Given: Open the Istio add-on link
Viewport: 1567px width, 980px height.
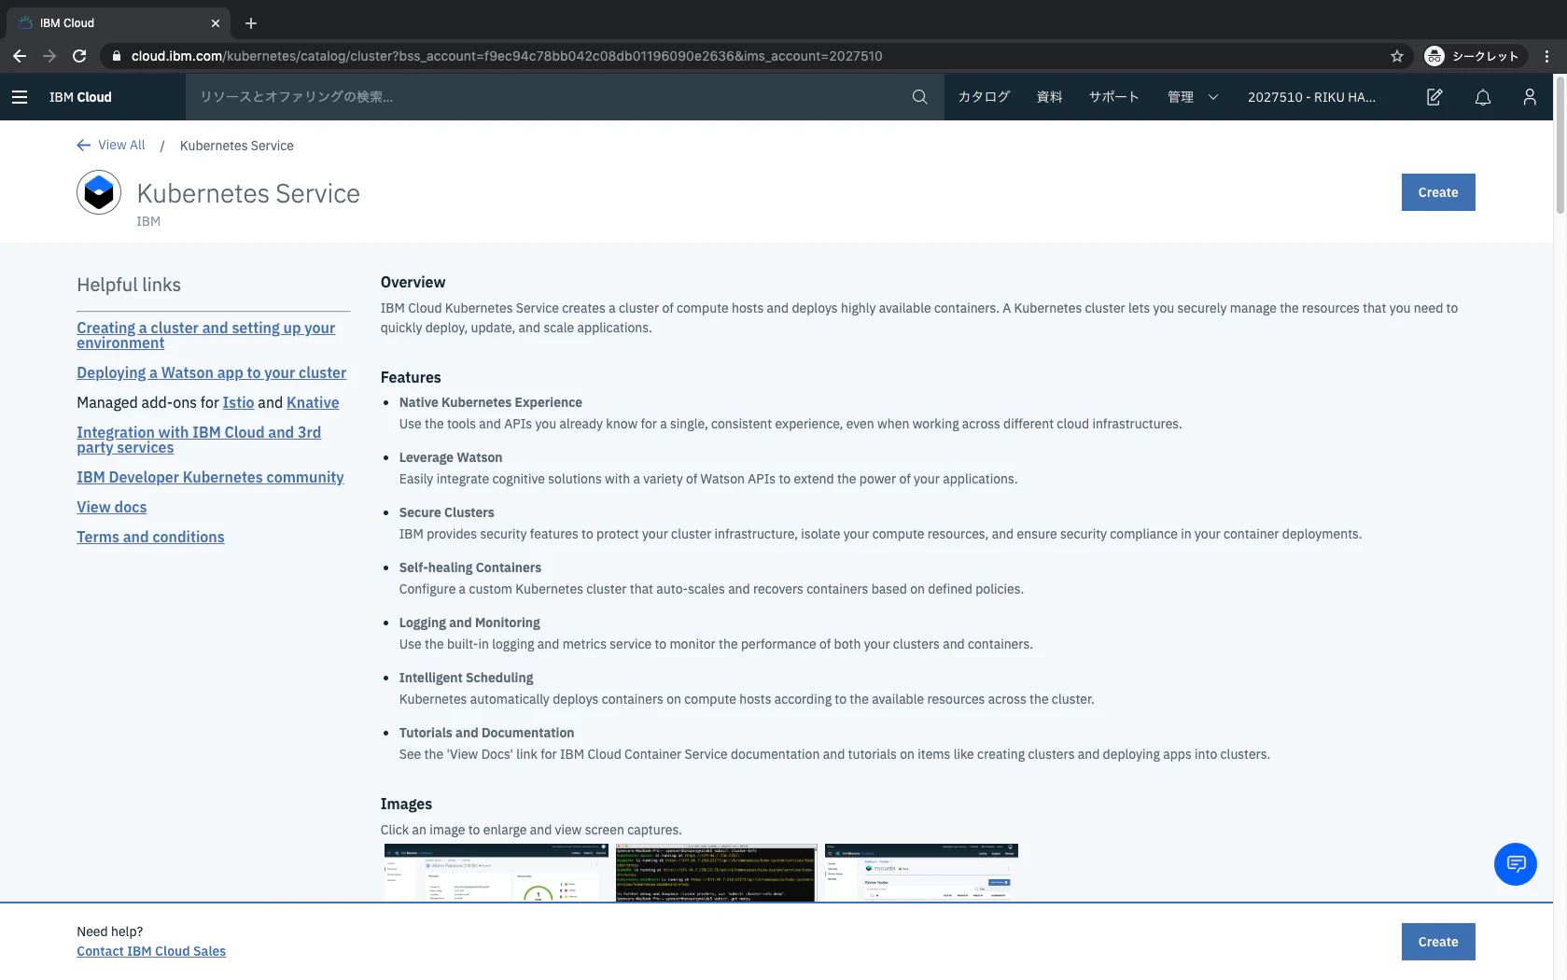Looking at the screenshot, I should 238,402.
